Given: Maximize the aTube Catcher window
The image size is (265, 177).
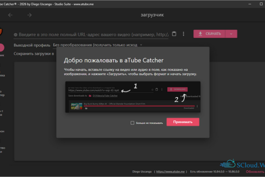Looking at the screenshot, I should coord(261,4).
